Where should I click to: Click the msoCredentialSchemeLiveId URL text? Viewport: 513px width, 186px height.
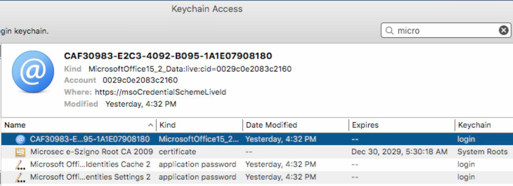(160, 92)
